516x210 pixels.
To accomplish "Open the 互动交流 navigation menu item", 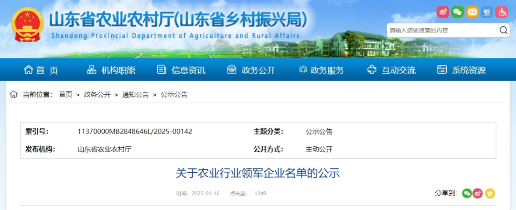I will [399, 70].
